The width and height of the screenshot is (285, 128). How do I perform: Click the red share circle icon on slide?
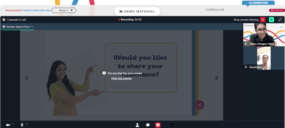(x=199, y=105)
